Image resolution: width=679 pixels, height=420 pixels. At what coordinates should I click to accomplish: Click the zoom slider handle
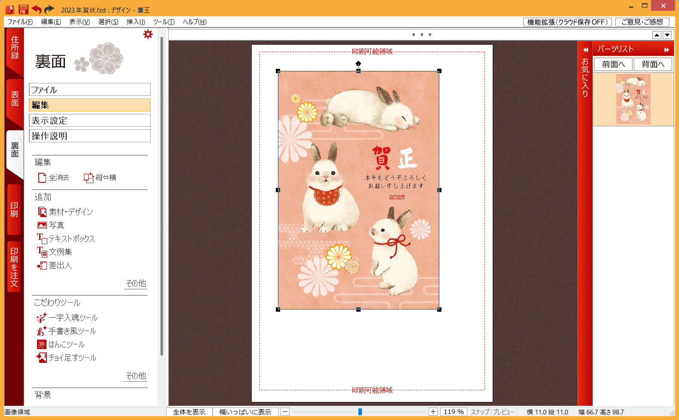[360, 412]
